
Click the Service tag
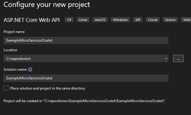pos(170,20)
